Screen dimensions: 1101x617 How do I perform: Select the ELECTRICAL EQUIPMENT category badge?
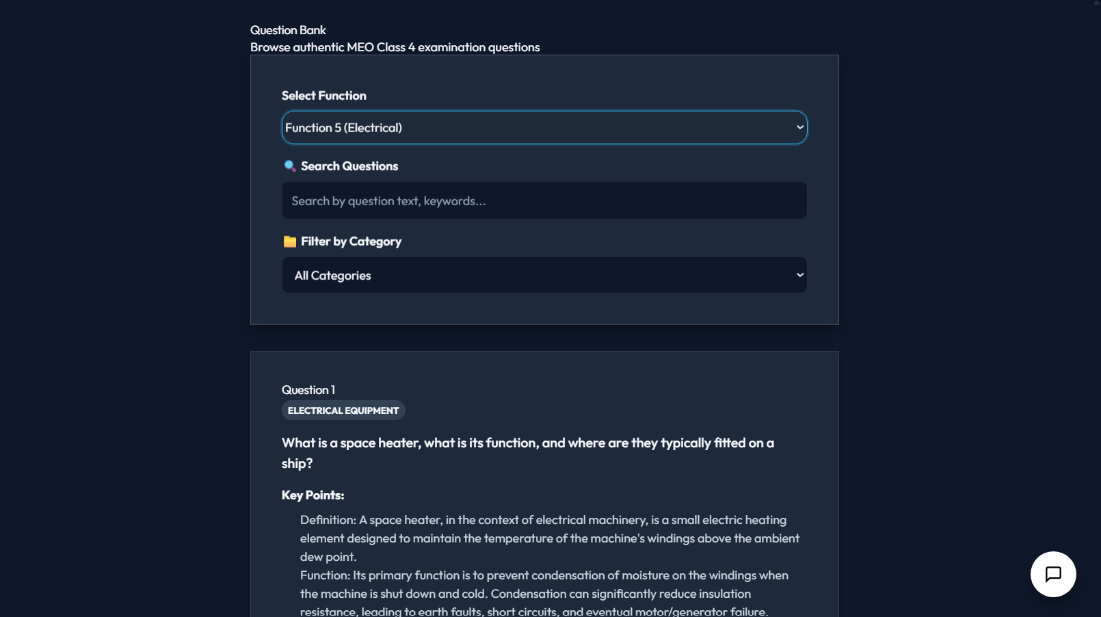[343, 410]
